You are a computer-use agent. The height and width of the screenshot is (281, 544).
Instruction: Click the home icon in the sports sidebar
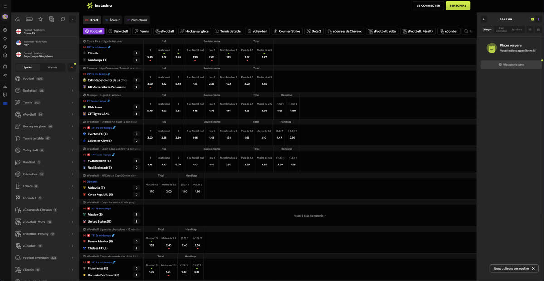pos(18,19)
